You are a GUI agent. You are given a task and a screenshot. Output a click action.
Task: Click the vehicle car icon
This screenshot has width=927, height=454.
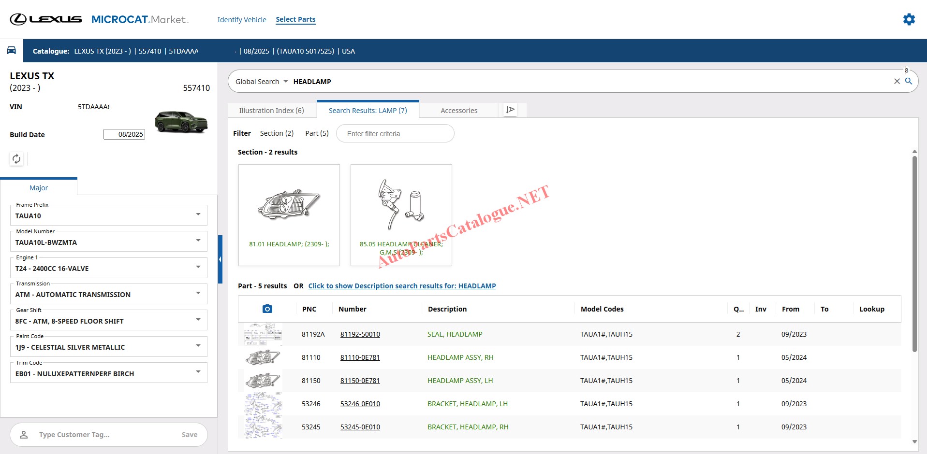12,51
